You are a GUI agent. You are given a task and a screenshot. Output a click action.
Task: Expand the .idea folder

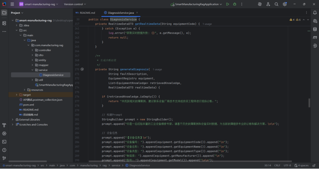point(17,25)
